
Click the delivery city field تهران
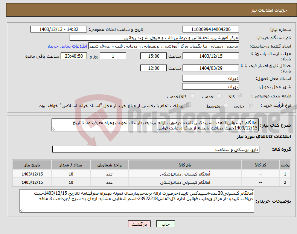[211, 86]
